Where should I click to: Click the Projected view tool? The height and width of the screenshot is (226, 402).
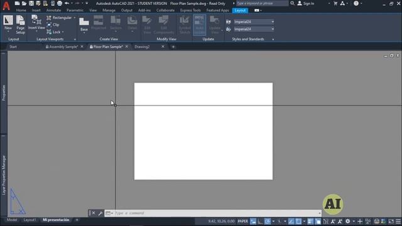[x=99, y=23]
